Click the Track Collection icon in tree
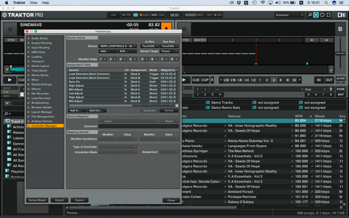Viewport: 349px width, 218px height. coord(8,121)
